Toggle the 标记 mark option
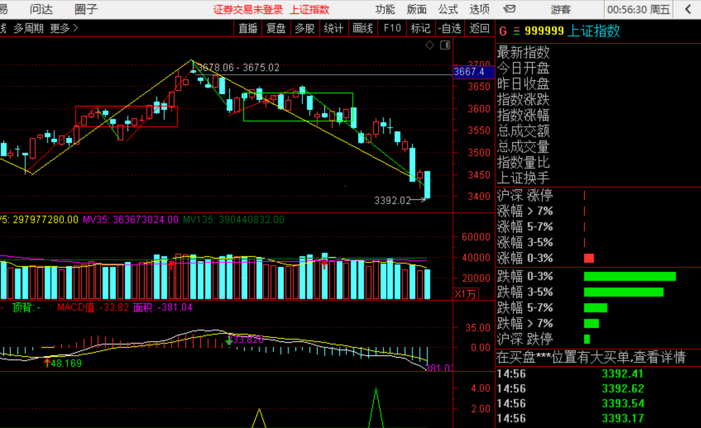 pos(420,29)
